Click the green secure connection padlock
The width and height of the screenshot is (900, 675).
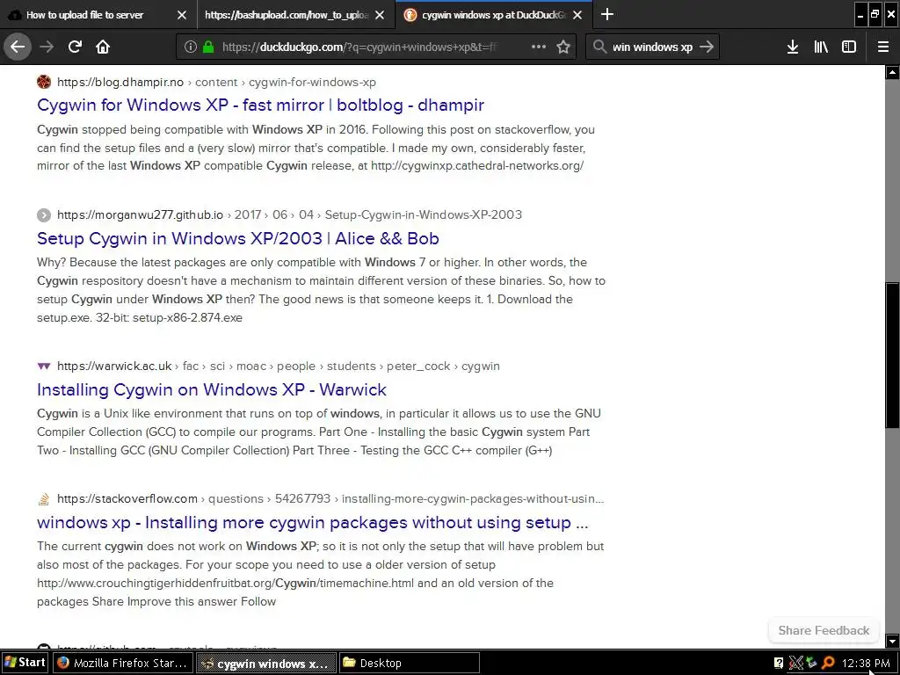[208, 47]
